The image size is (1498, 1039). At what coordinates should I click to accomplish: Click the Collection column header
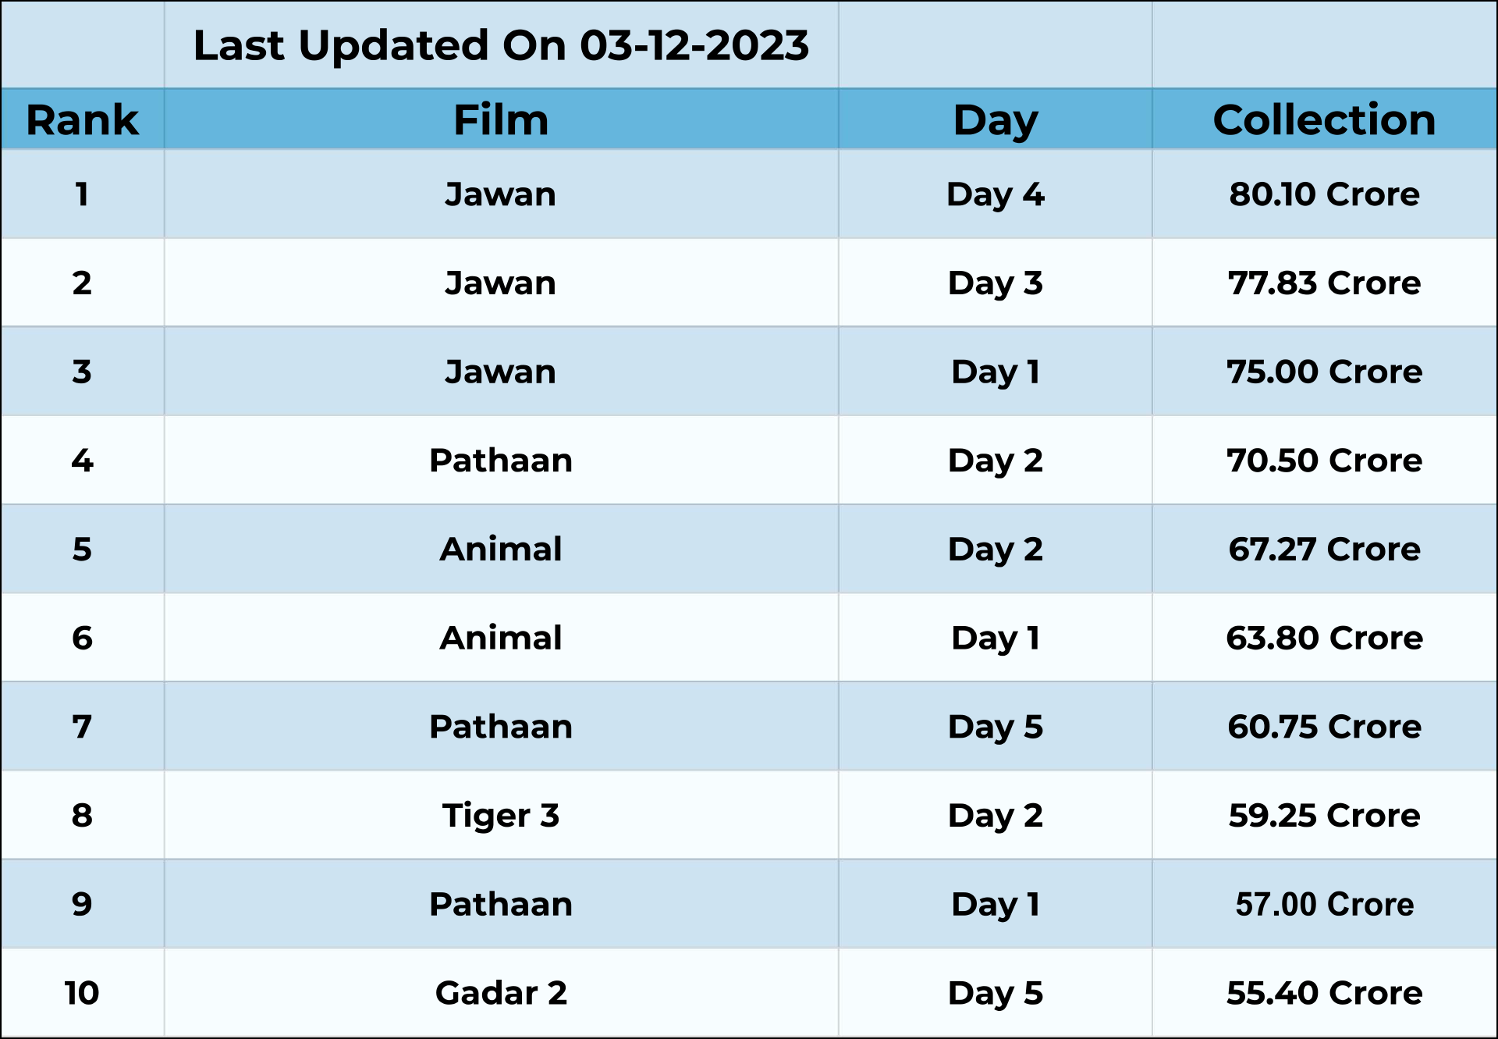(x=1324, y=119)
